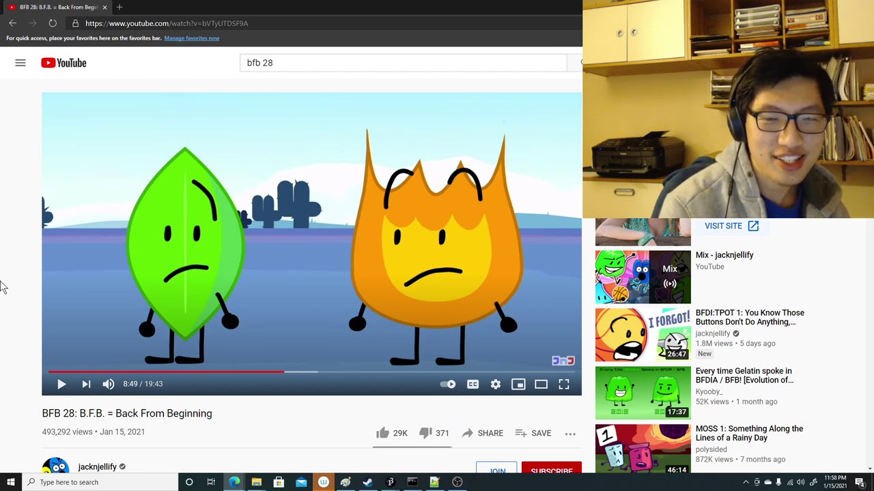Click Manage favorites now link
Screen dimensions: 874x491
(x=192, y=38)
